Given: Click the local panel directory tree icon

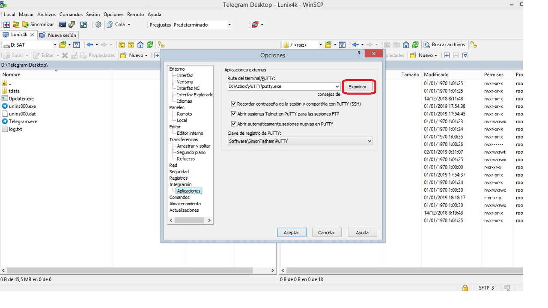Looking at the screenshot, I should (161, 44).
